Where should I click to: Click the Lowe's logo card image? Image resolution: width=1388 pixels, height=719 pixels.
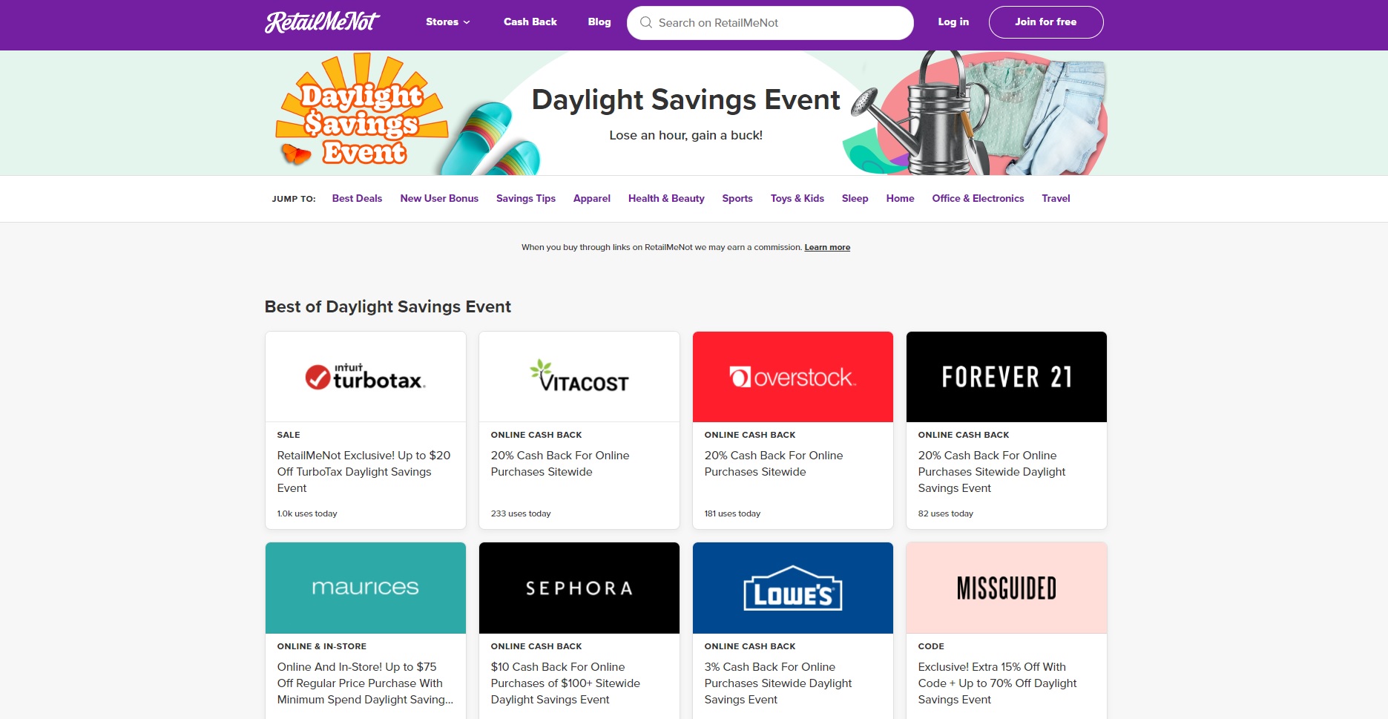[793, 588]
